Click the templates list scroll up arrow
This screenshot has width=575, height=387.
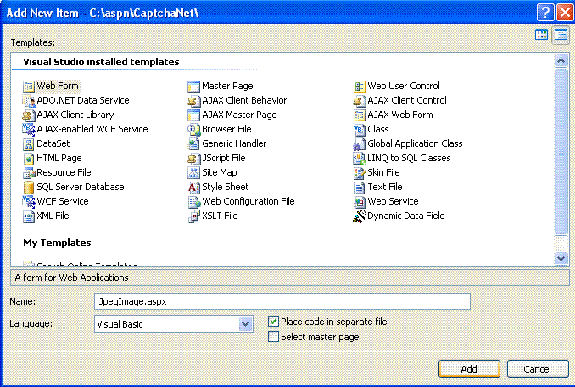(x=561, y=60)
